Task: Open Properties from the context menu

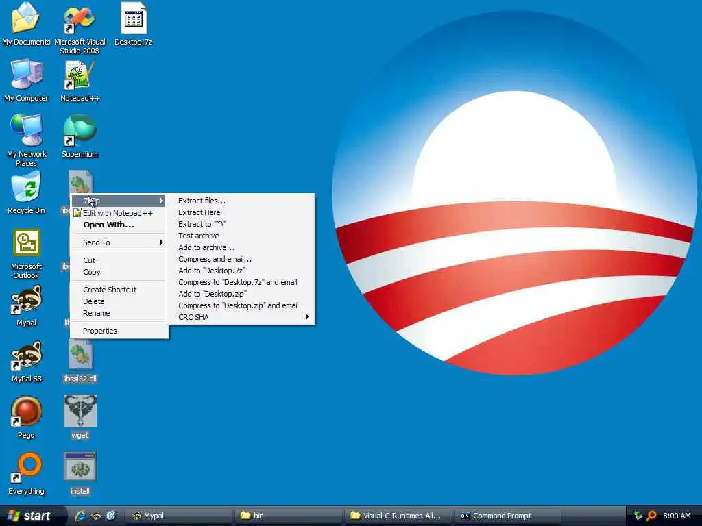Action: [119, 331]
